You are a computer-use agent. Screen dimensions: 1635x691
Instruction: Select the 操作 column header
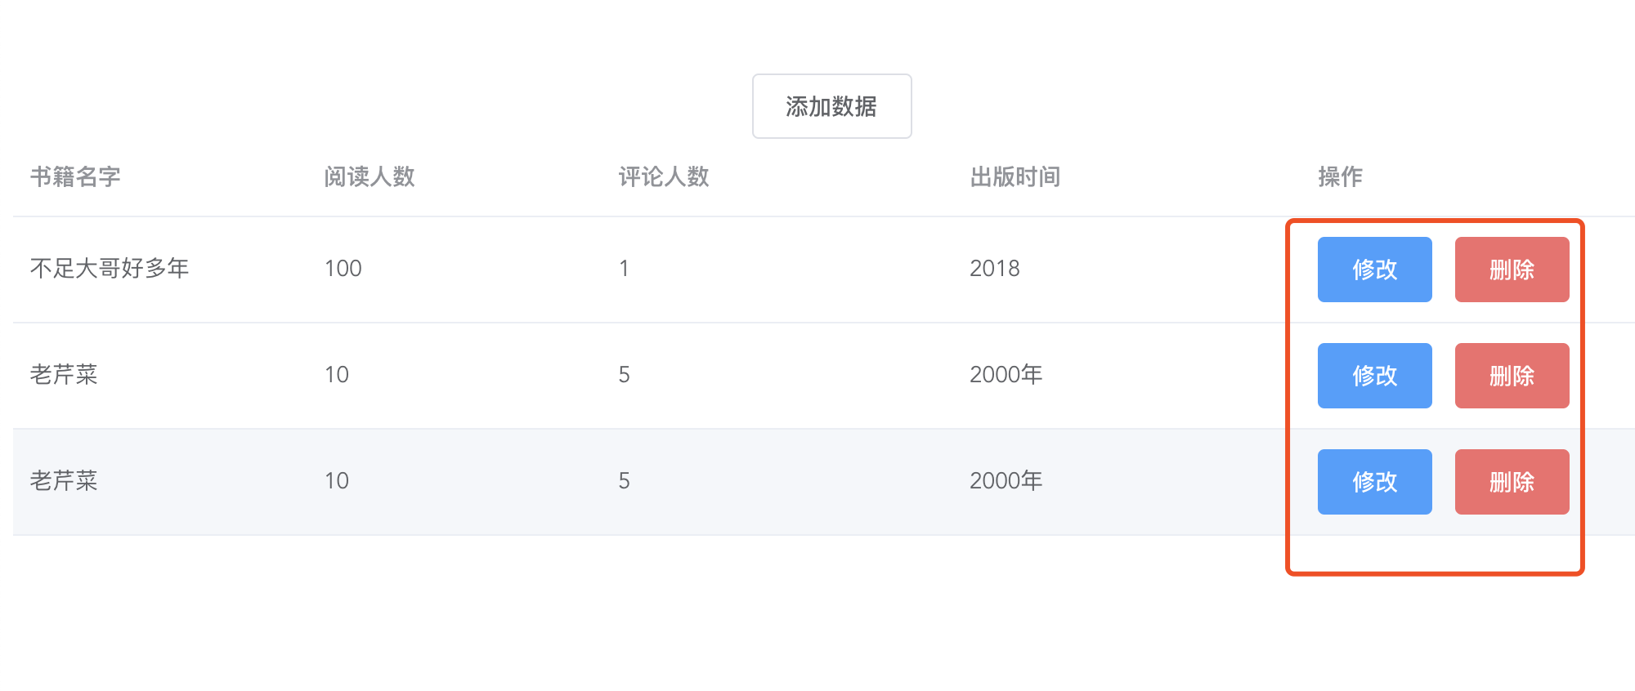tap(1341, 176)
